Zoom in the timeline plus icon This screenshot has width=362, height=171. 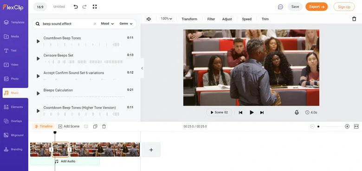tap(347, 127)
